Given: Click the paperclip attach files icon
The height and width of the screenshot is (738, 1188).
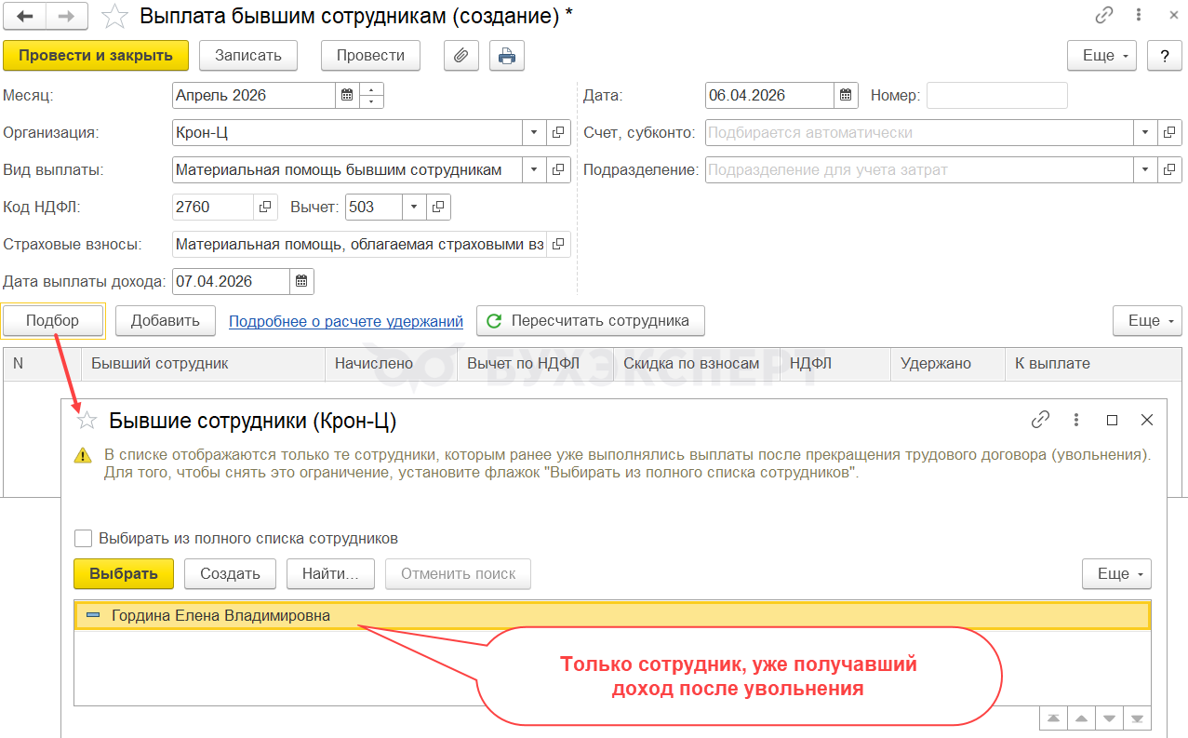Looking at the screenshot, I should pos(461,56).
